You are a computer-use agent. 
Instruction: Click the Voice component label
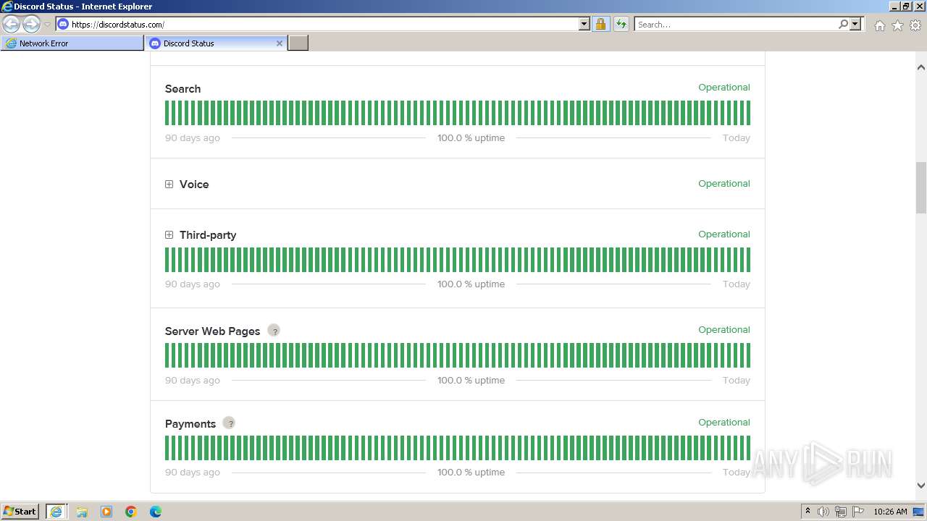click(194, 185)
